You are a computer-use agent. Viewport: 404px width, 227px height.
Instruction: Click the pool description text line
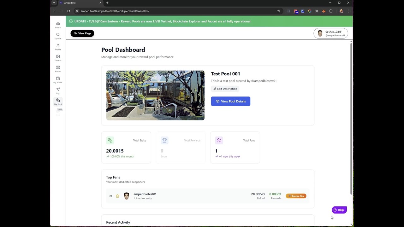244,81
